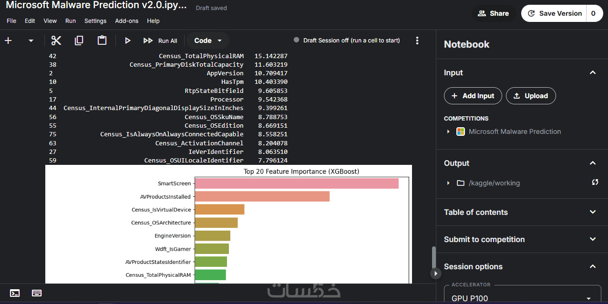This screenshot has height=304, width=608.
Task: Click the copy cell icon
Action: (x=79, y=41)
